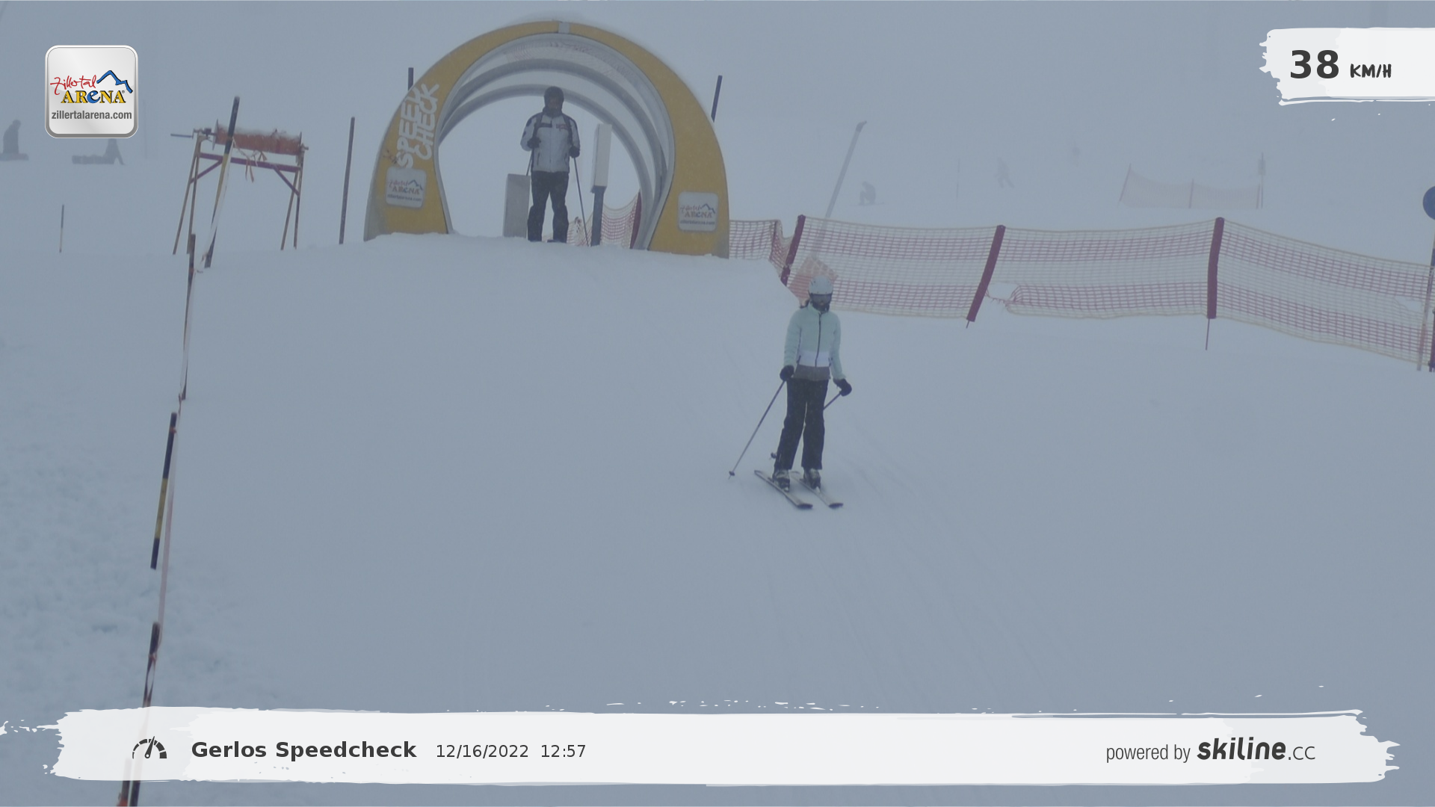Click the speedometer icon in bottom banner
Viewport: 1435px width, 807px height.
click(x=149, y=749)
